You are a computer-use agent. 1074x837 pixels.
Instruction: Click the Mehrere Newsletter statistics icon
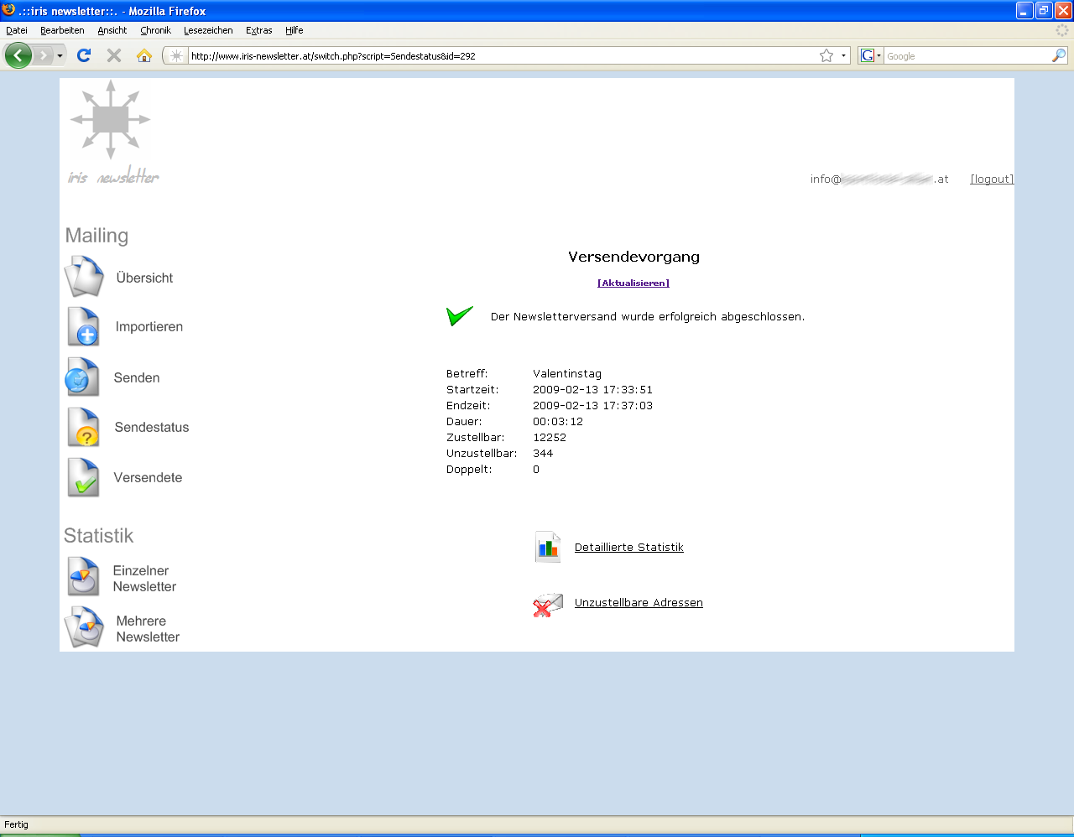tap(84, 628)
